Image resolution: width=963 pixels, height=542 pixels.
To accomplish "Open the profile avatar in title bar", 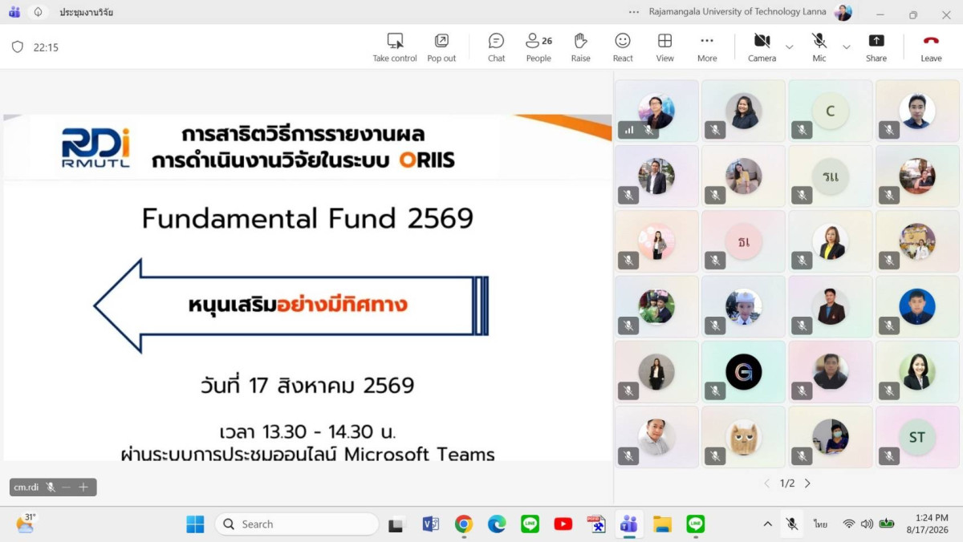I will (x=843, y=12).
